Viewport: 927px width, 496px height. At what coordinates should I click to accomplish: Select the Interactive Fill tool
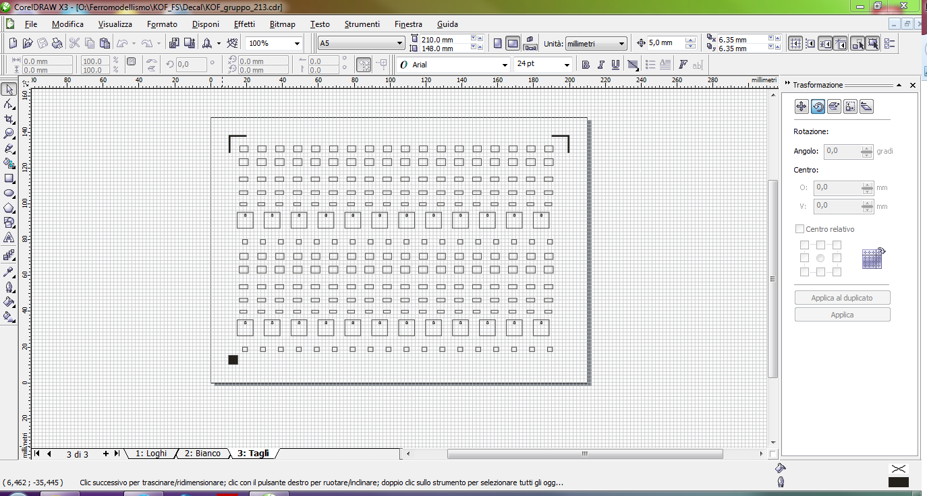click(x=9, y=316)
